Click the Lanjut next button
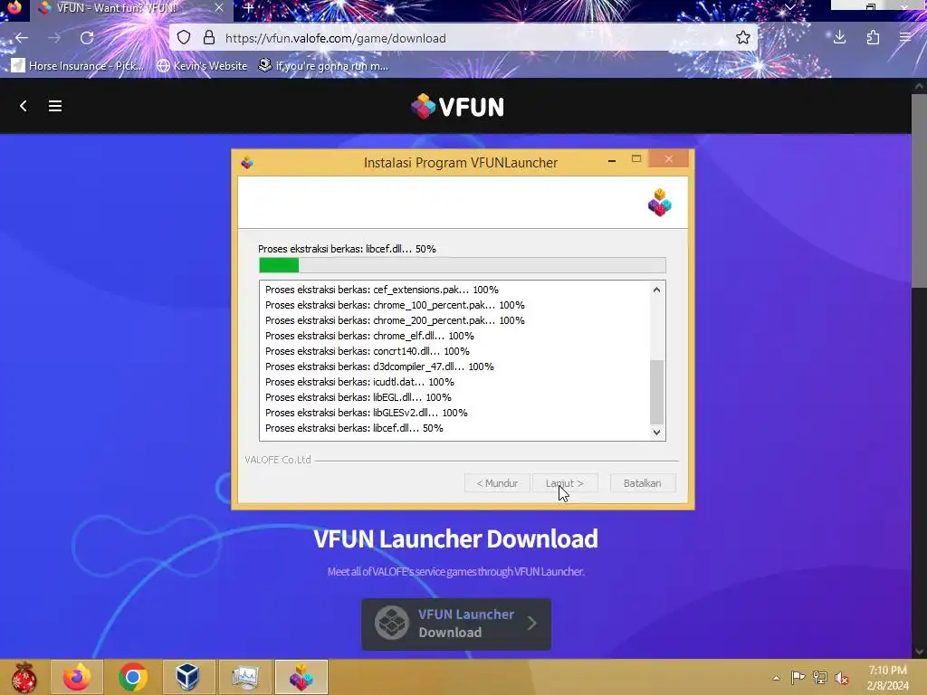927x695 pixels. click(x=565, y=483)
